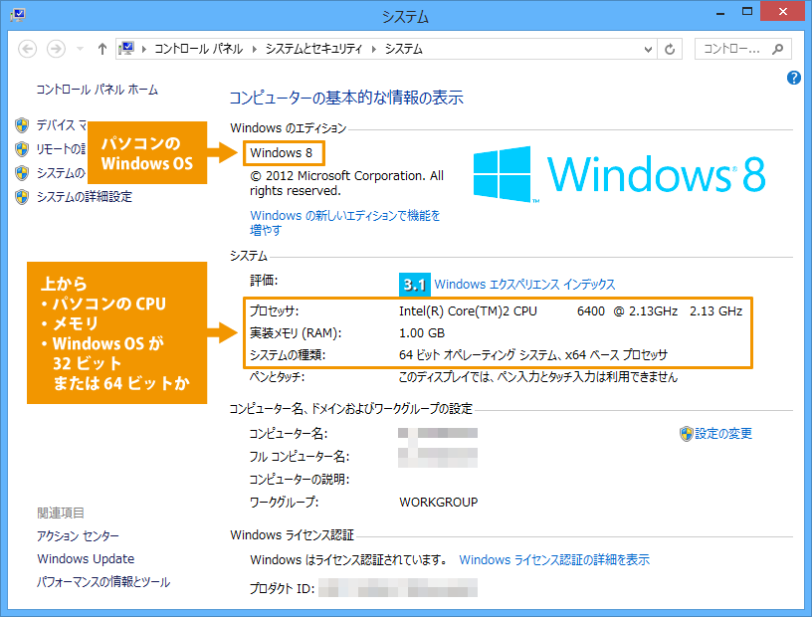812x617 pixels.
Task: Click the system window title icon
Action: 18,15
